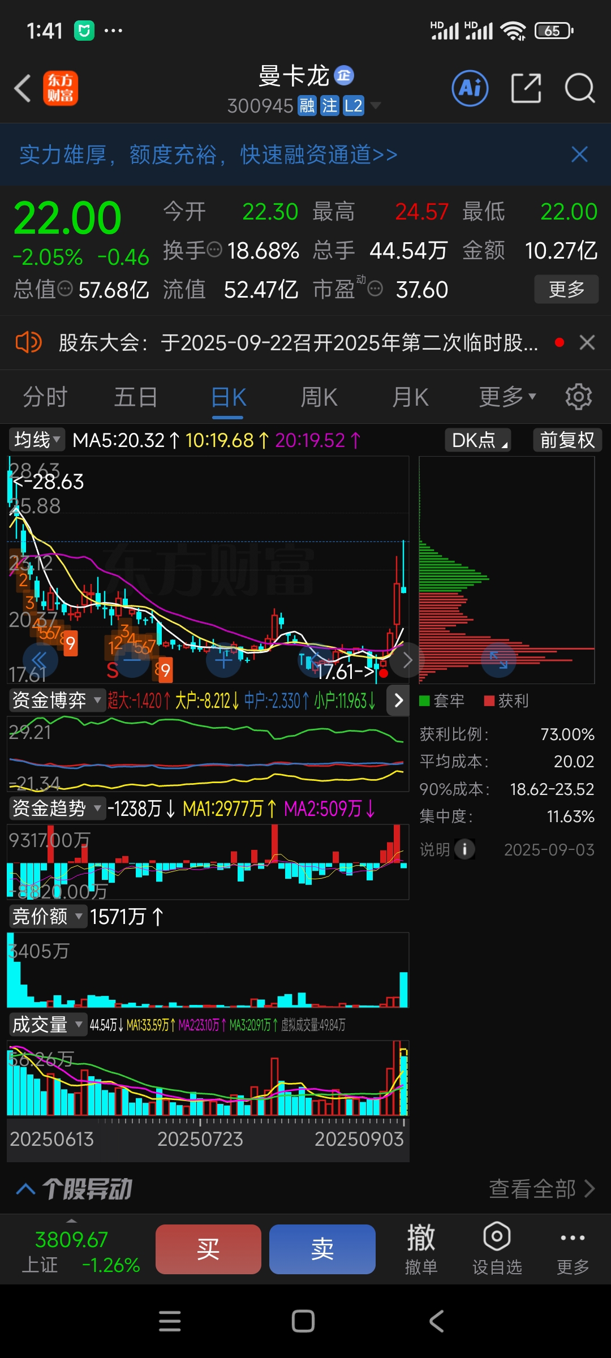611x1358 pixels.
Task: Tap the Android recent apps button
Action: (x=170, y=1321)
